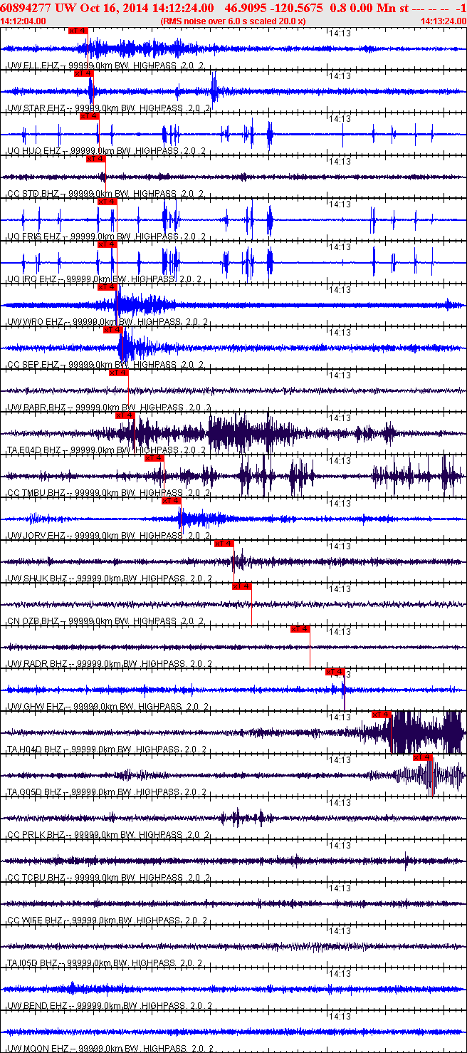Click the red pick marker on TA G05D trace
This screenshot has width=467, height=1053.
[x=422, y=757]
